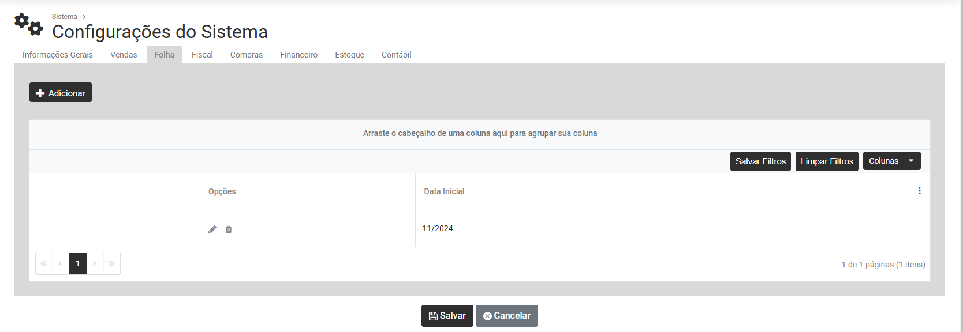Click the pencil edit icon for 11/2024
Screen dimensions: 963x332
click(x=212, y=229)
